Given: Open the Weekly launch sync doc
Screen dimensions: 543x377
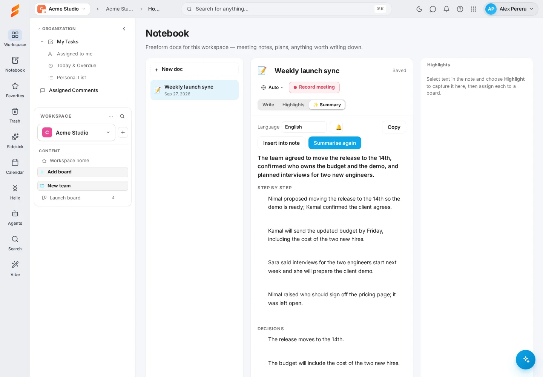Looking at the screenshot, I should (195, 90).
